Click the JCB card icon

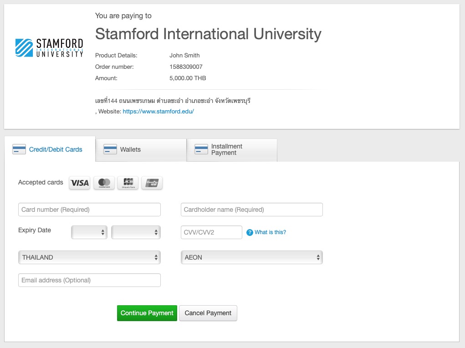click(128, 183)
